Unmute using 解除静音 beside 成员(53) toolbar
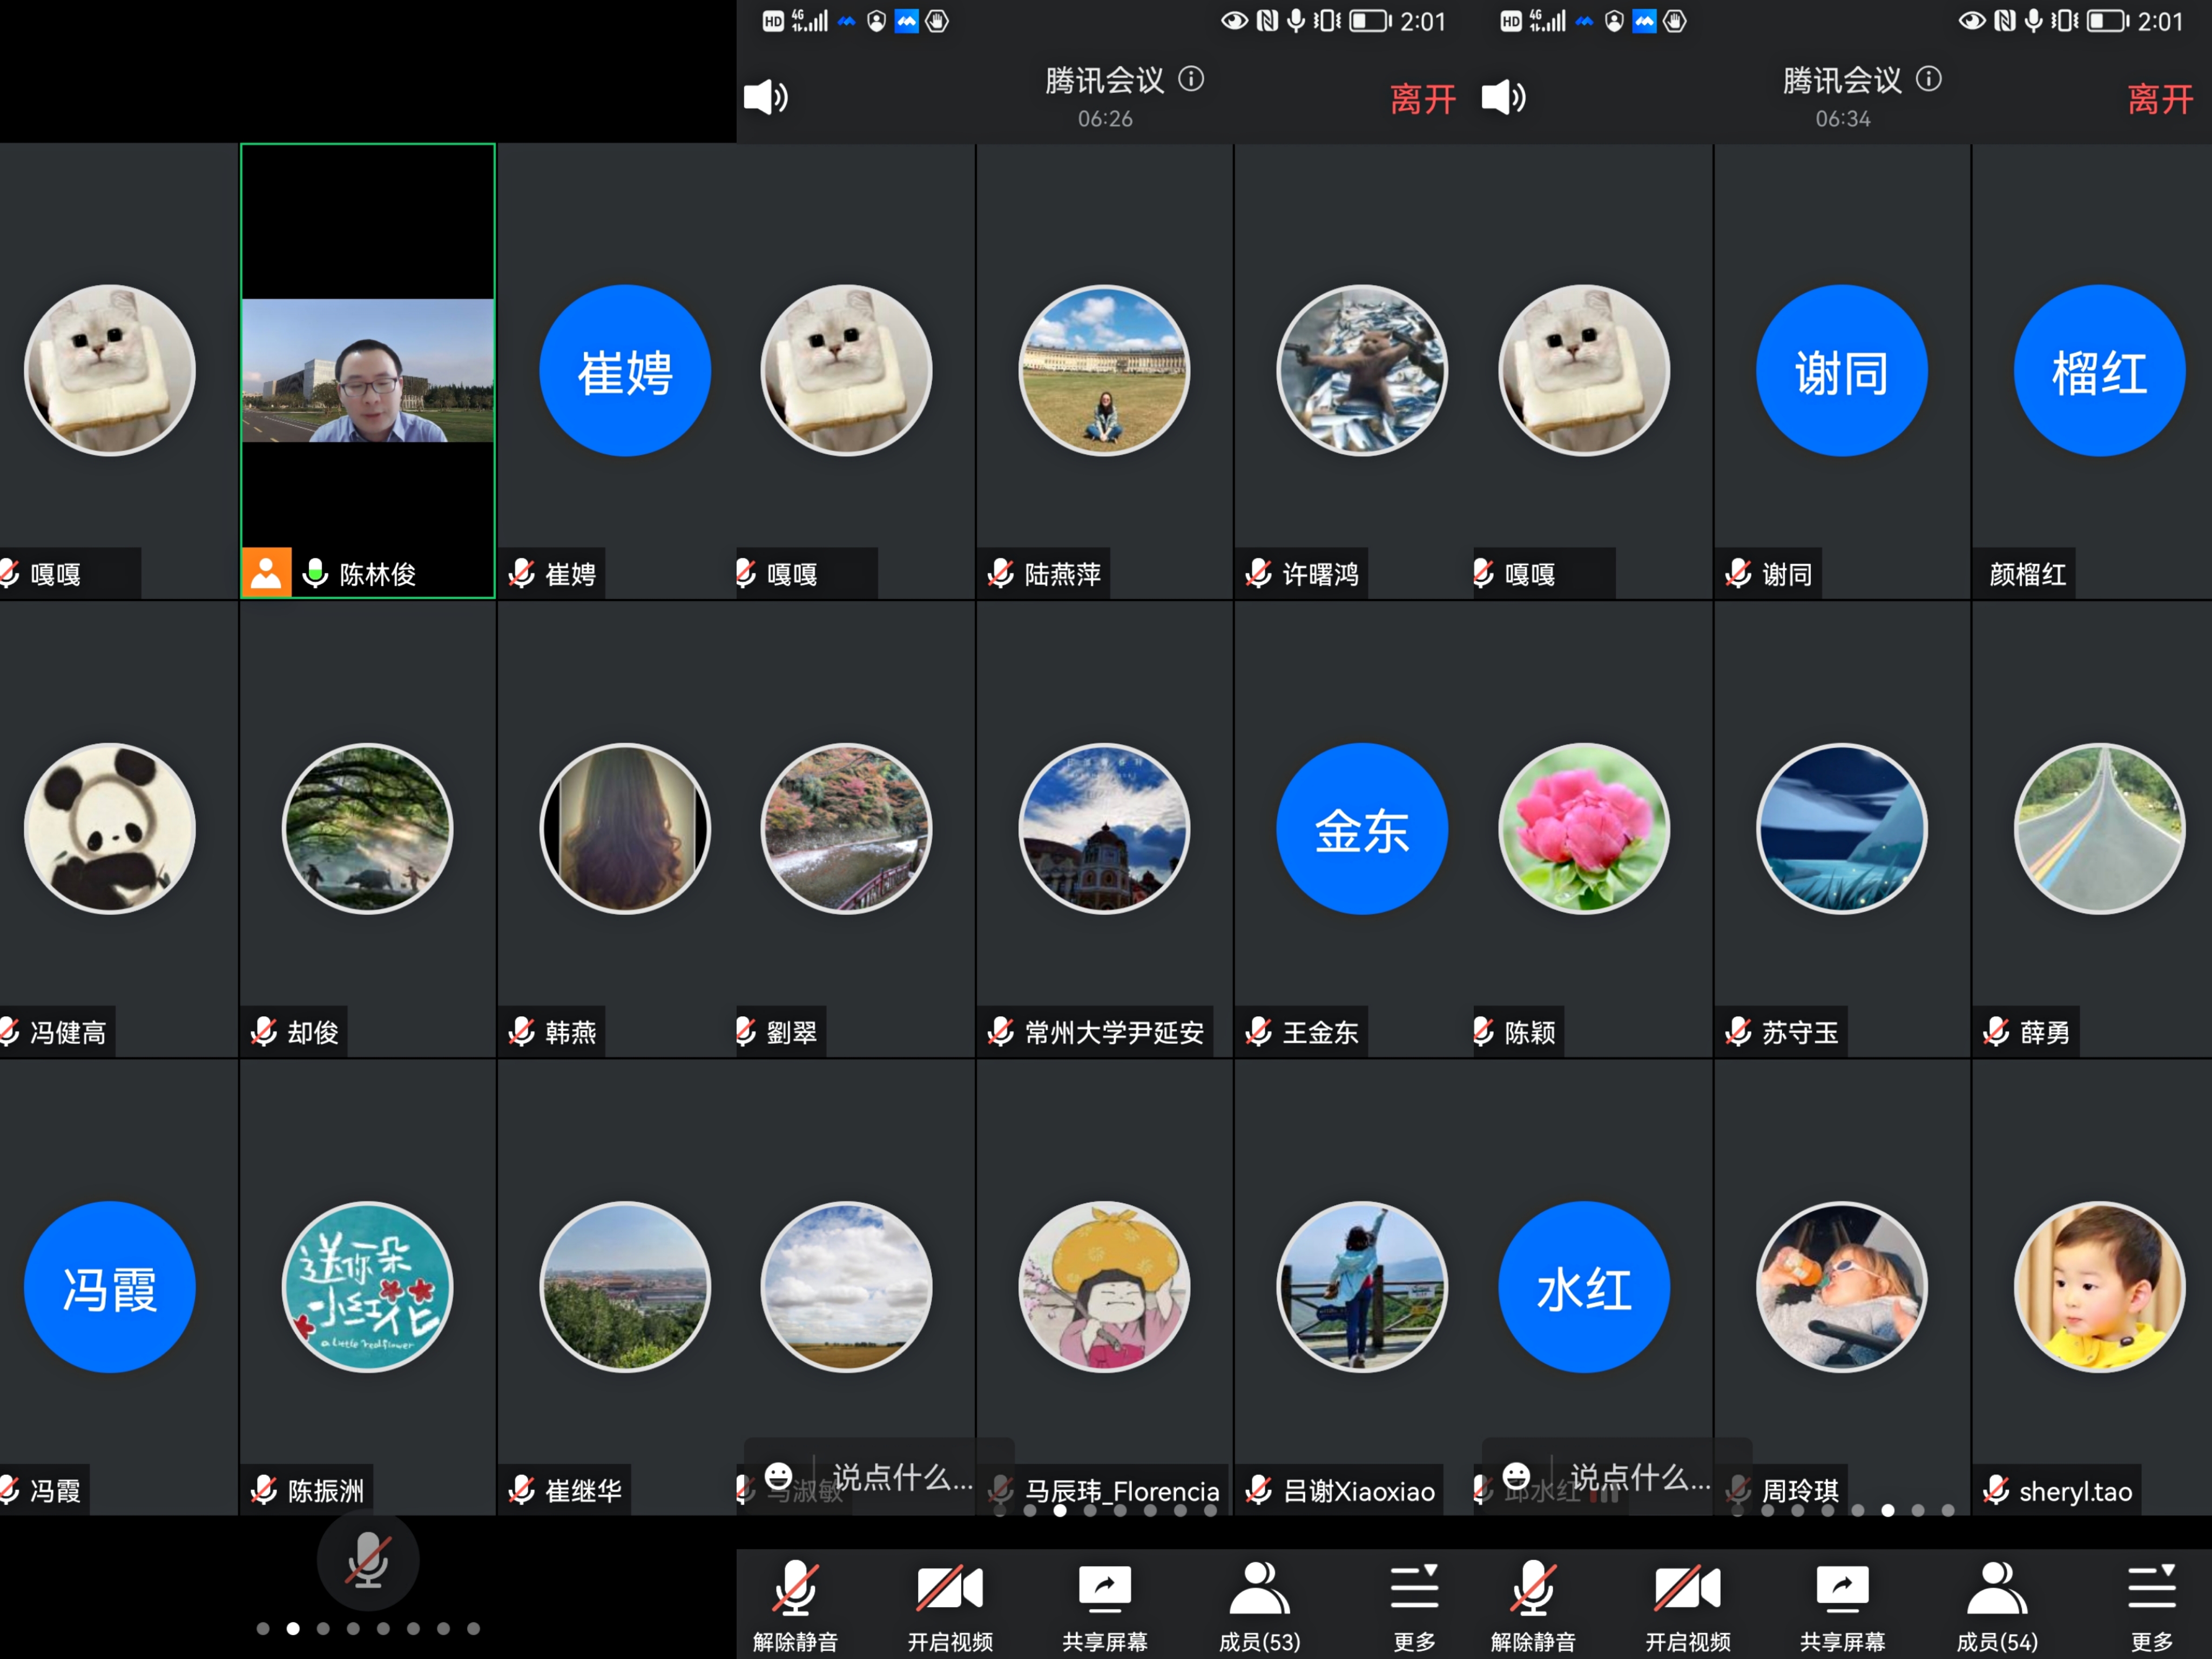2212x1659 pixels. 795,1605
